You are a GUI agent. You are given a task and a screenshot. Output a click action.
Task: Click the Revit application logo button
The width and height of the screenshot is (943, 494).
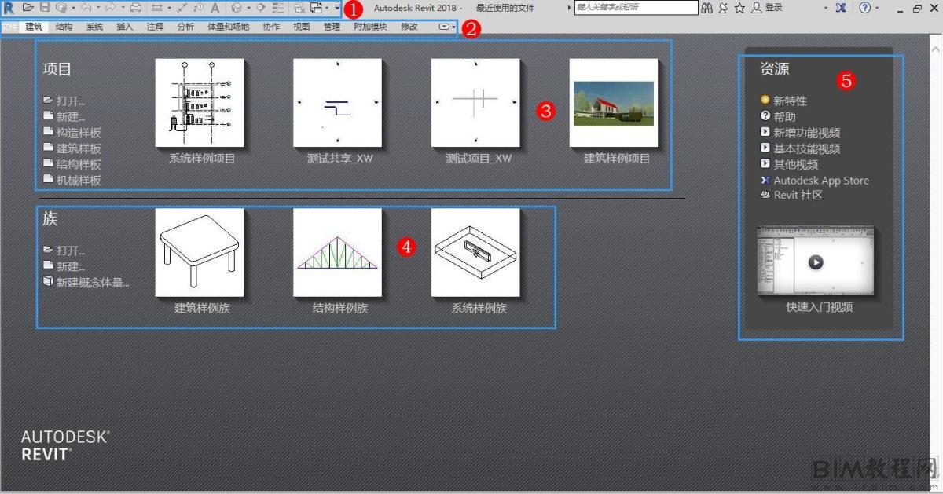9,8
